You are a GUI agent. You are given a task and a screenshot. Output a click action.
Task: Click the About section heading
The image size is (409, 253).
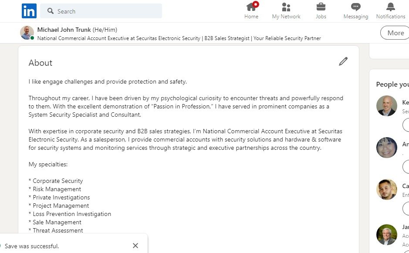pyautogui.click(x=41, y=63)
